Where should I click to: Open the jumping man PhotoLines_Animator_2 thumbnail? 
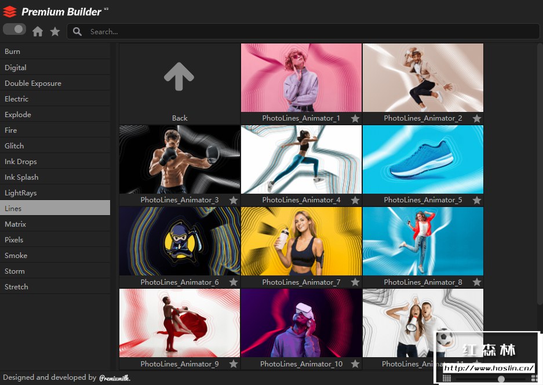click(x=423, y=78)
